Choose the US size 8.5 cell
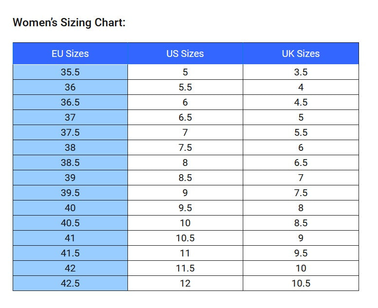The height and width of the screenshot is (308, 378). [185, 178]
